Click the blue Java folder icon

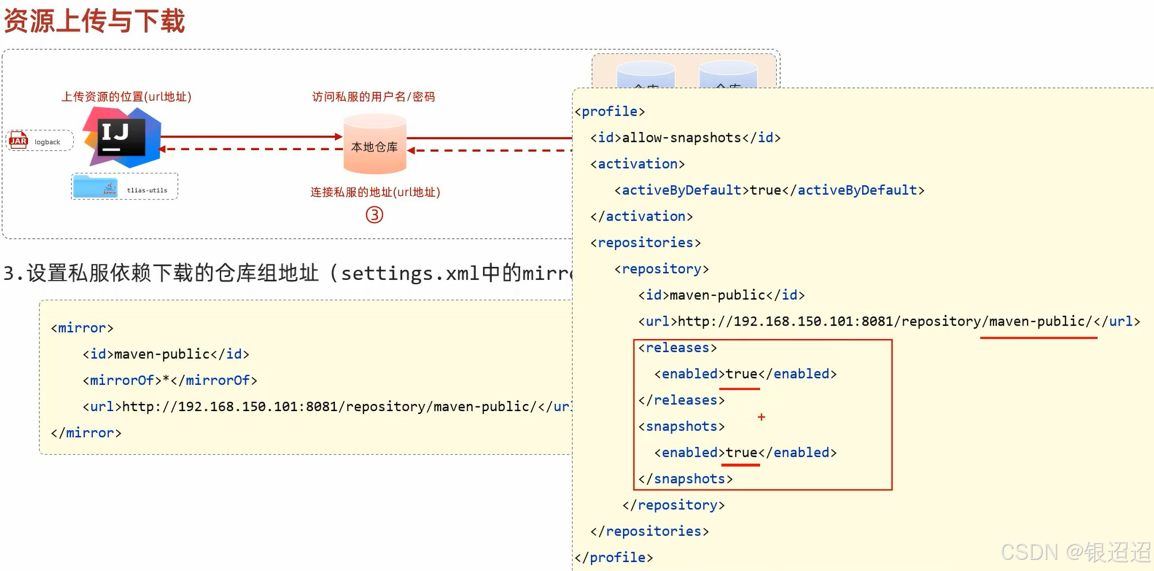95,187
